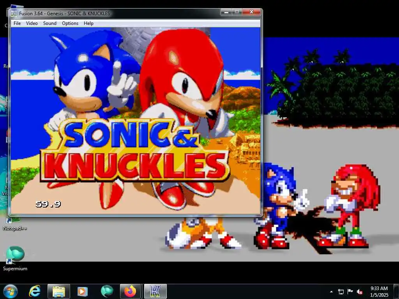Close the Fusion emulator window
399x299 pixels.
(x=251, y=12)
